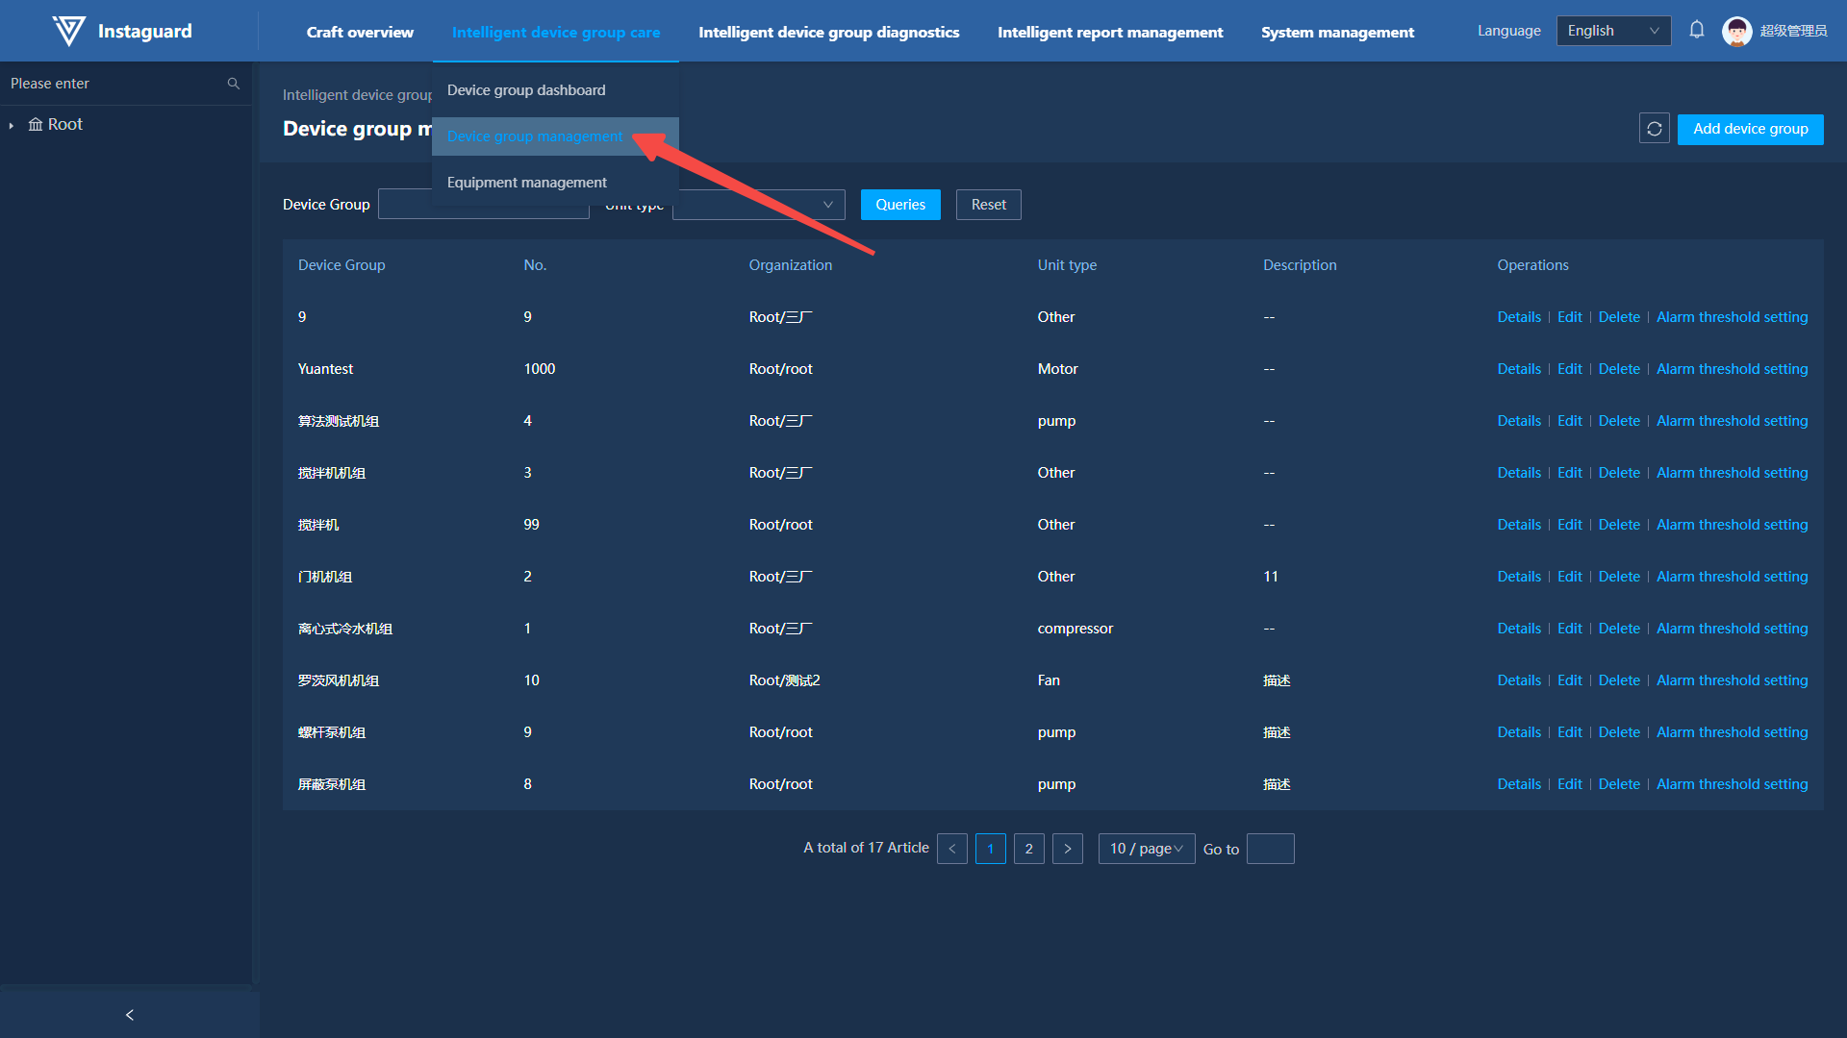Open the English language dropdown

click(1613, 31)
